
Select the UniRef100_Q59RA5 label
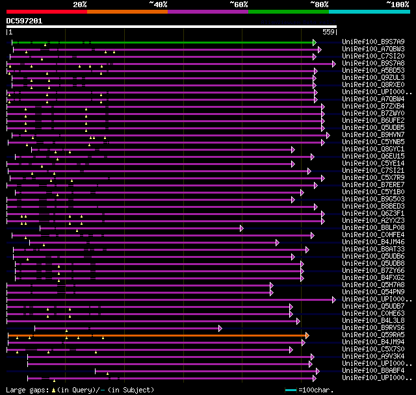(x=373, y=335)
